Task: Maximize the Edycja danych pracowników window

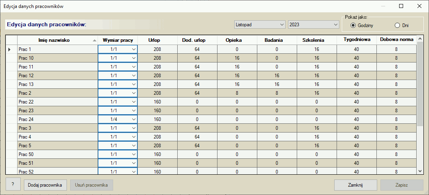Action: point(401,6)
